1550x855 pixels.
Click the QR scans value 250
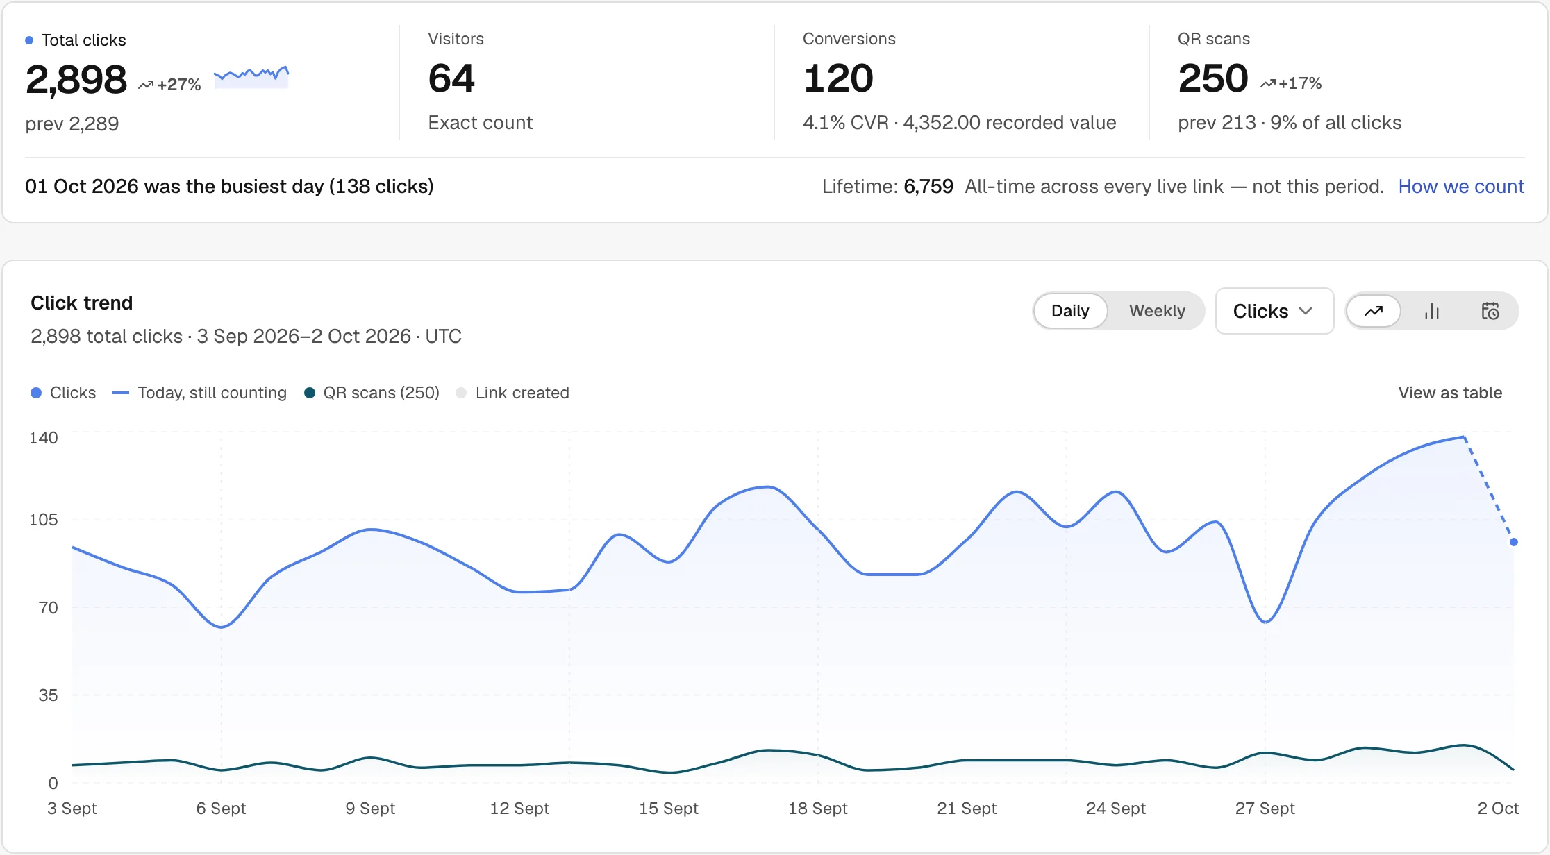(1213, 78)
